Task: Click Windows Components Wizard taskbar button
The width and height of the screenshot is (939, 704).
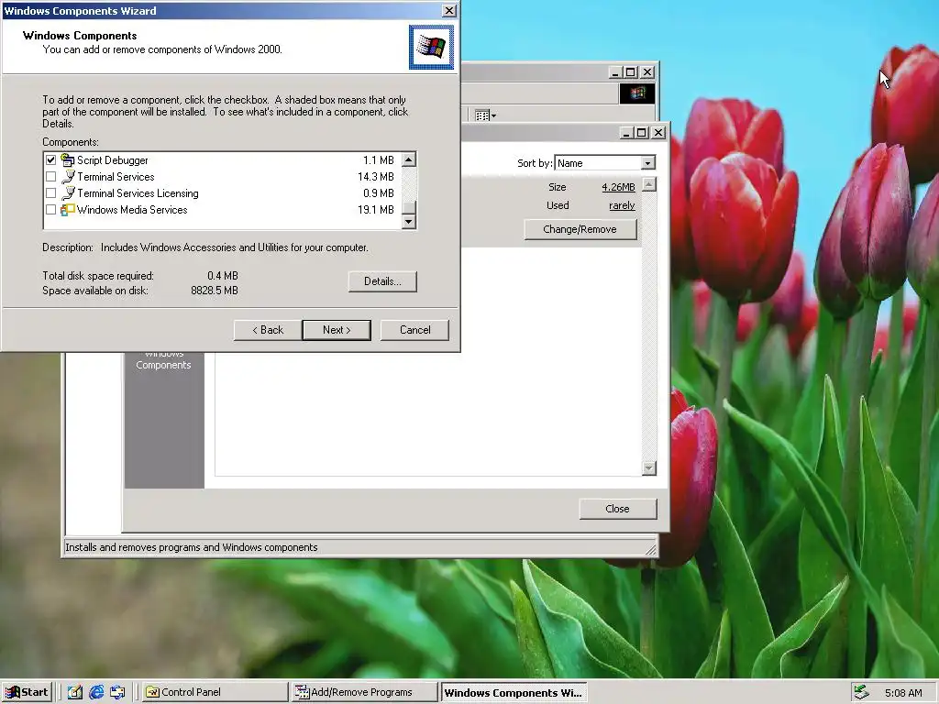Action: tap(514, 693)
